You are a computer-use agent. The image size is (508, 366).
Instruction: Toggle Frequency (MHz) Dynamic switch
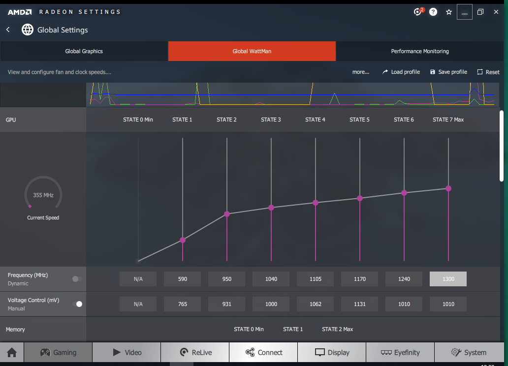click(x=77, y=279)
